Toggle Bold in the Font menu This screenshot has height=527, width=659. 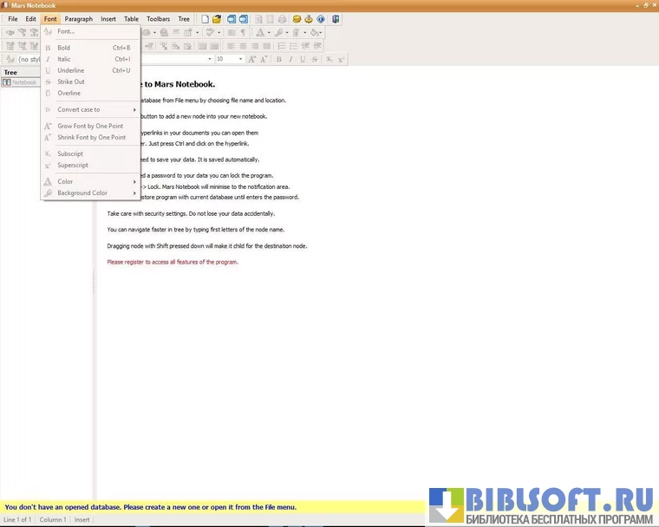[x=64, y=48]
